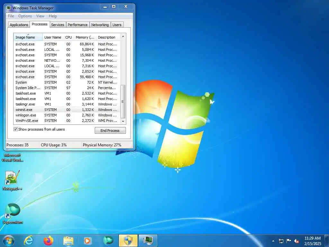329x247 pixels.
Task: Open Windows Explorer folder icon in taskbar
Action: click(x=68, y=241)
